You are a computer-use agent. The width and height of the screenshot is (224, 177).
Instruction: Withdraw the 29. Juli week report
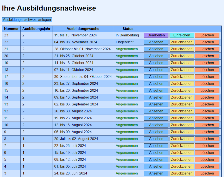(182, 139)
